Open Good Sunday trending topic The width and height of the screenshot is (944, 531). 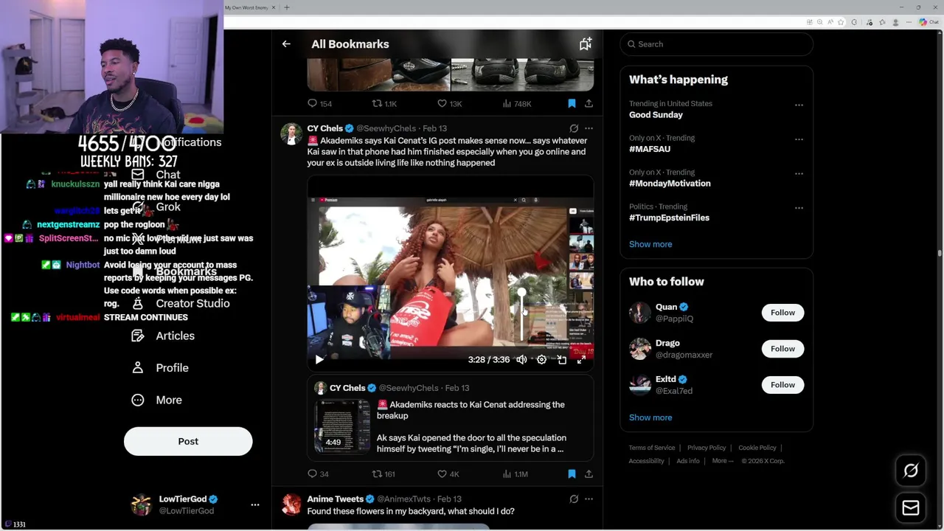pos(656,115)
